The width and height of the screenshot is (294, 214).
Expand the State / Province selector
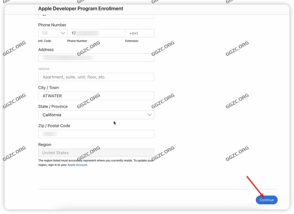(x=96, y=115)
